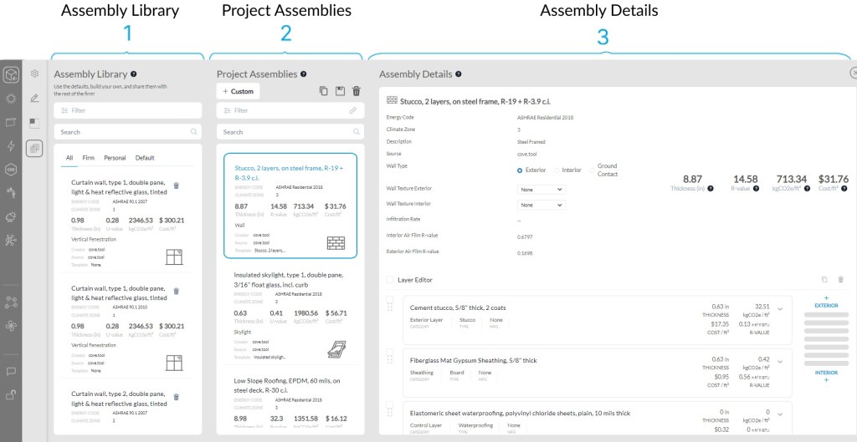Click the Layer Editor trash icon
This screenshot has height=442, width=857.
pyautogui.click(x=841, y=280)
